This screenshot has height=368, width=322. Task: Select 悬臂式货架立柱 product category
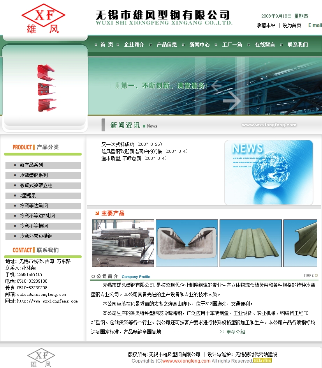(36, 186)
